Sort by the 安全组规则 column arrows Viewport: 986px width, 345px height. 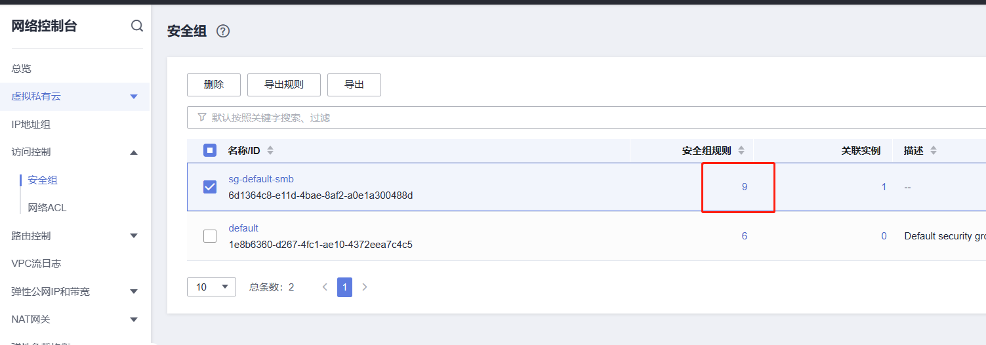741,150
